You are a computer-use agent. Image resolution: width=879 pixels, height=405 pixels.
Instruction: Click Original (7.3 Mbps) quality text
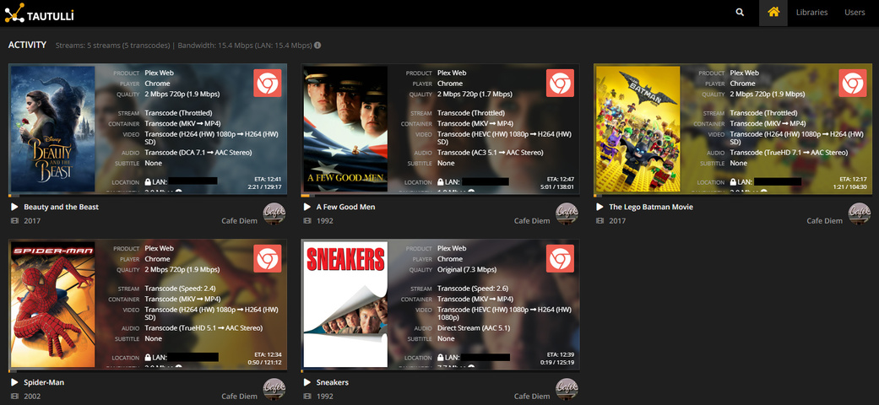[x=467, y=269]
